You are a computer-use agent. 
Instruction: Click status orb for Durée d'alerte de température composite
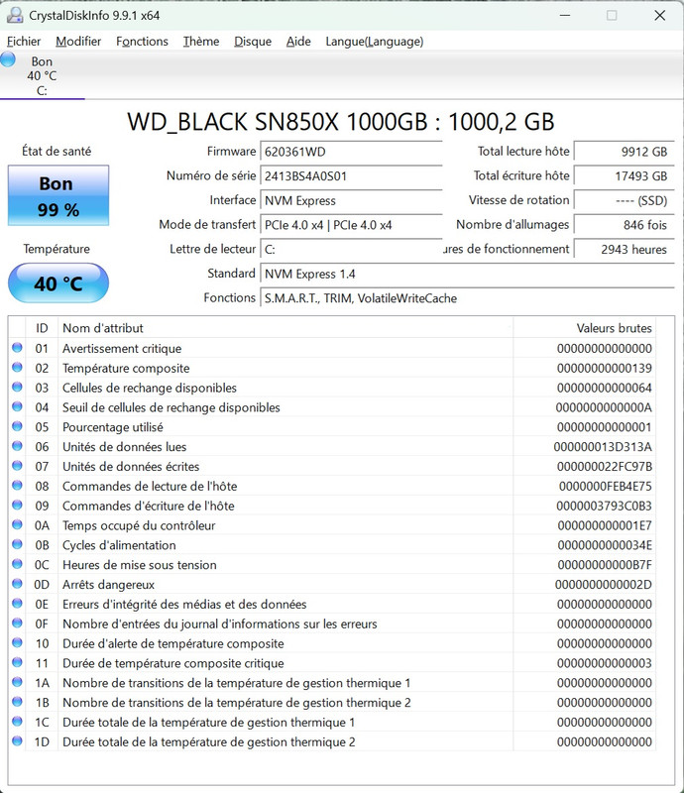click(17, 642)
